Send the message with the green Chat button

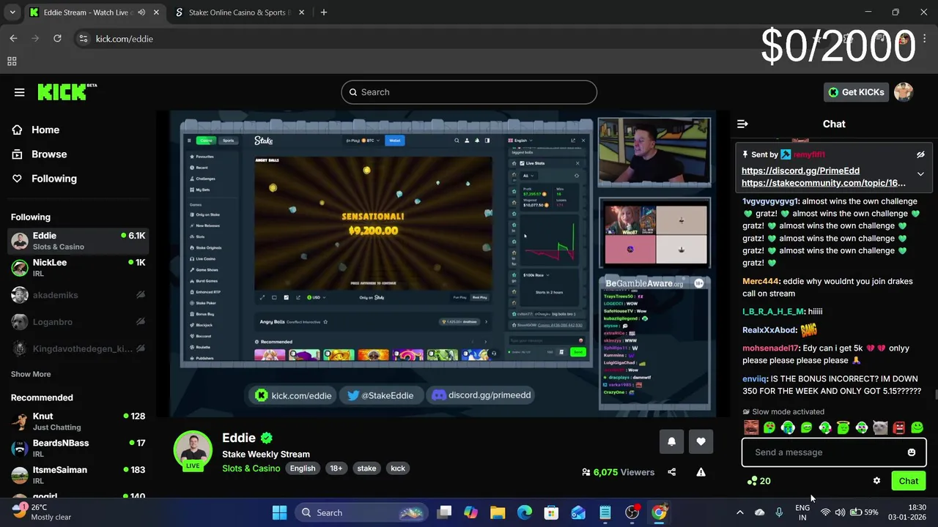click(x=909, y=481)
